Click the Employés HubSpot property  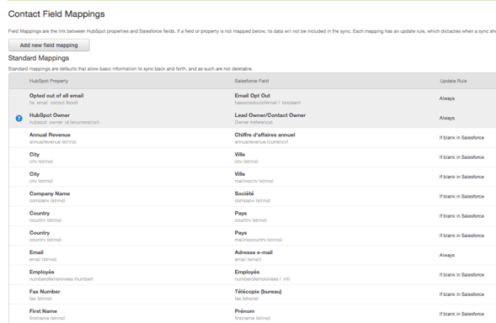click(42, 272)
